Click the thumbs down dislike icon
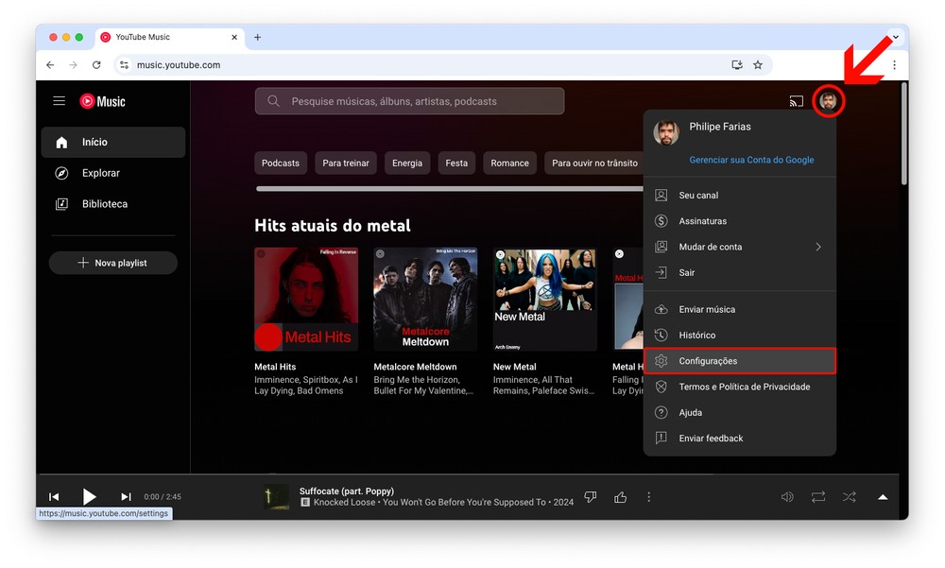 591,496
